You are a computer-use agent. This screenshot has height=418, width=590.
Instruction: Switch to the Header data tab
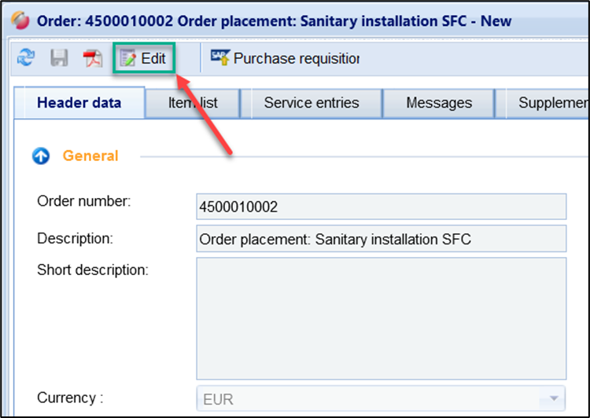79,103
